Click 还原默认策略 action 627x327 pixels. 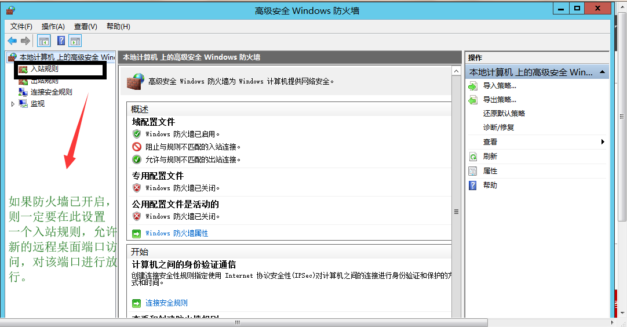coord(504,113)
